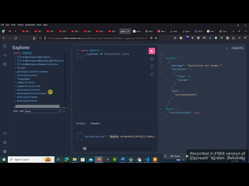Screen dimensions: 249x186
Task: Click the prettify query icon
Action: (152, 59)
